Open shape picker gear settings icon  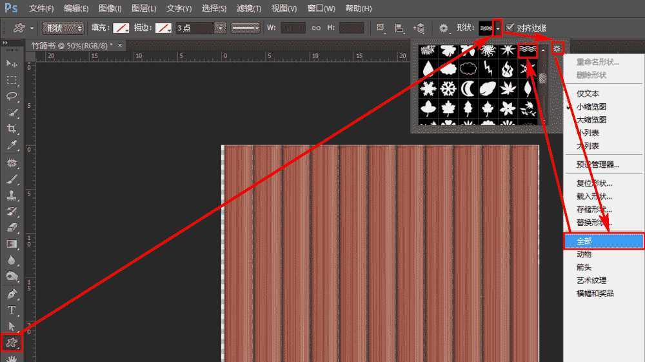pos(557,48)
